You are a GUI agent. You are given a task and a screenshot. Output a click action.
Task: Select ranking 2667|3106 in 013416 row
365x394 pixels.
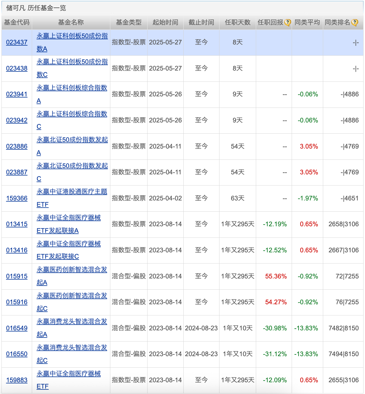(x=344, y=250)
